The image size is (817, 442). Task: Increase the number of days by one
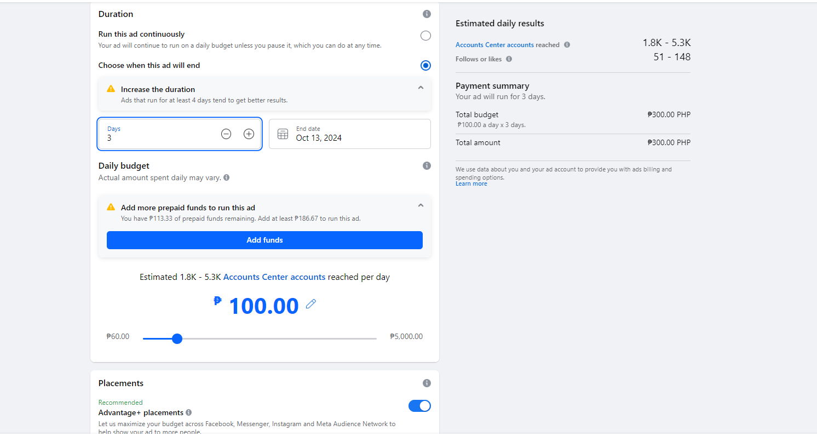[x=249, y=134]
